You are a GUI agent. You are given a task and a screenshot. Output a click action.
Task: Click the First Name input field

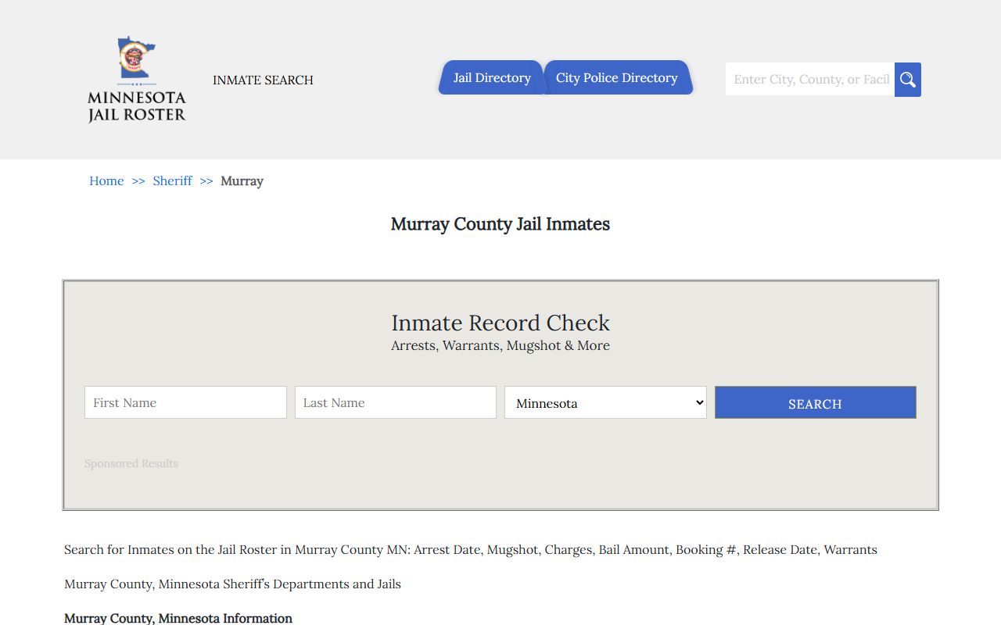[x=185, y=402]
